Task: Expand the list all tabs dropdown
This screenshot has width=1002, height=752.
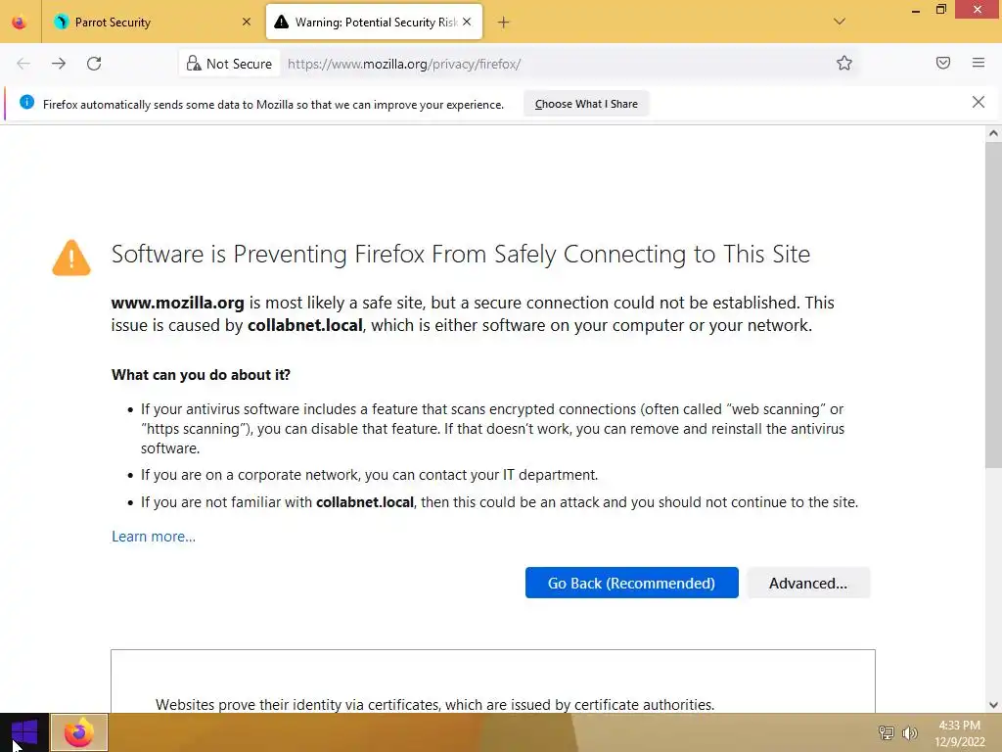Action: pyautogui.click(x=840, y=22)
